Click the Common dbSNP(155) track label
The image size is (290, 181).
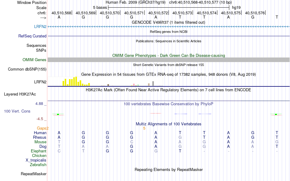click(27, 69)
